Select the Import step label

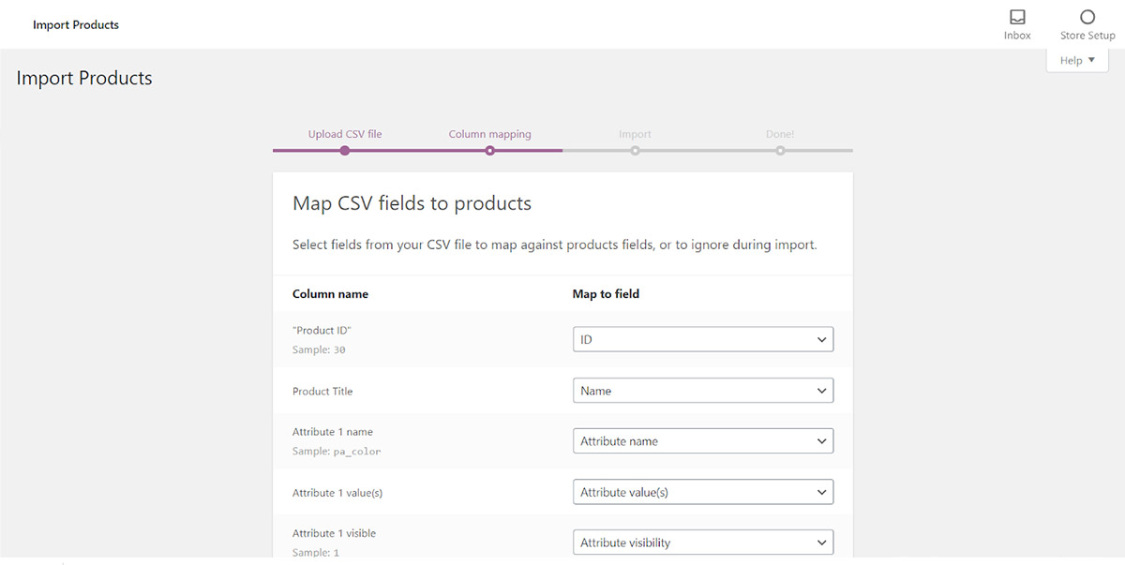(635, 134)
